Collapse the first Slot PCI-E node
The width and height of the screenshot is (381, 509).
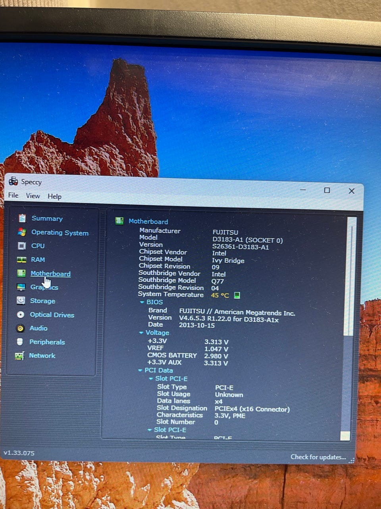click(x=151, y=379)
